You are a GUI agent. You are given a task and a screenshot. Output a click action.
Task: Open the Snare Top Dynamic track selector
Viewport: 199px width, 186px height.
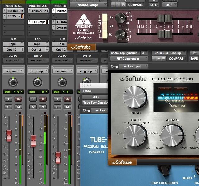click(125, 53)
